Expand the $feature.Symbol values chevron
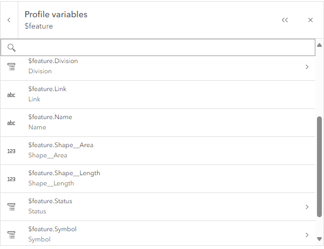The height and width of the screenshot is (249, 324). 307,235
